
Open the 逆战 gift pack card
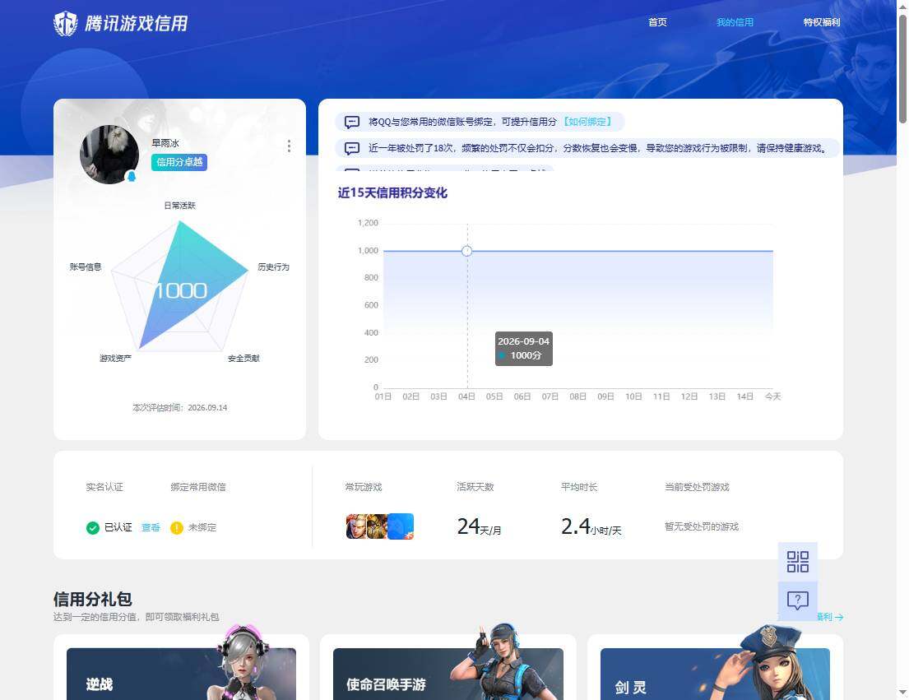coord(182,674)
